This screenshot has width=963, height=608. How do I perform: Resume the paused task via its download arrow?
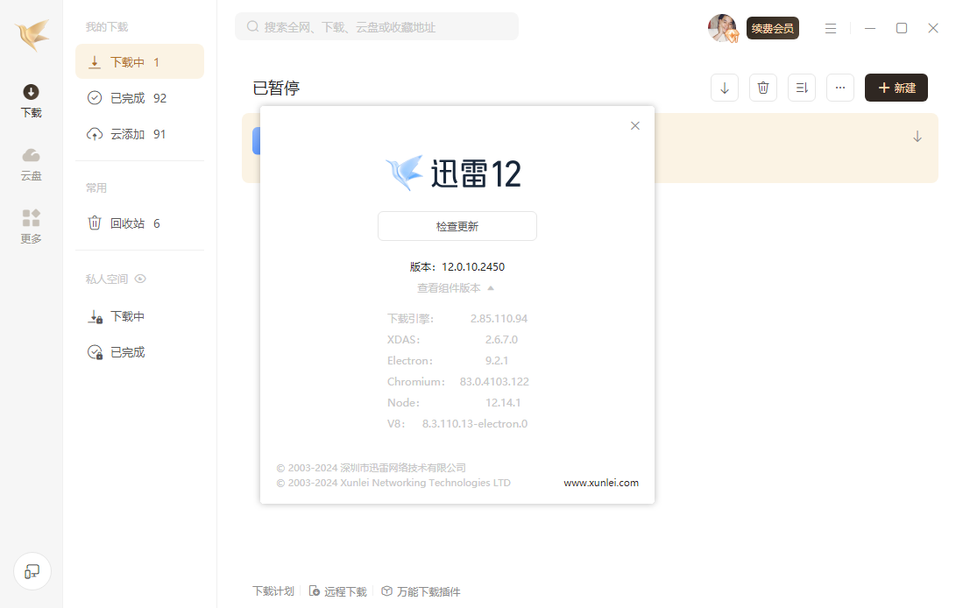click(x=917, y=137)
